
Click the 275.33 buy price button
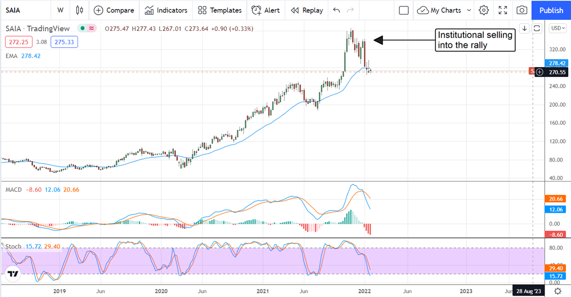point(65,42)
